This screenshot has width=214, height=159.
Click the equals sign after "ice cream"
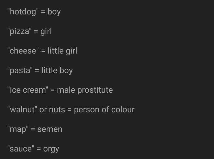click(52, 90)
